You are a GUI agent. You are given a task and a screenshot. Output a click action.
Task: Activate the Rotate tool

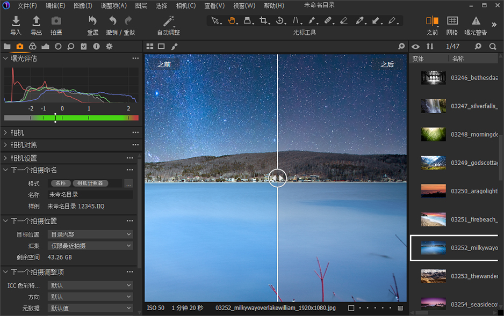pos(280,20)
